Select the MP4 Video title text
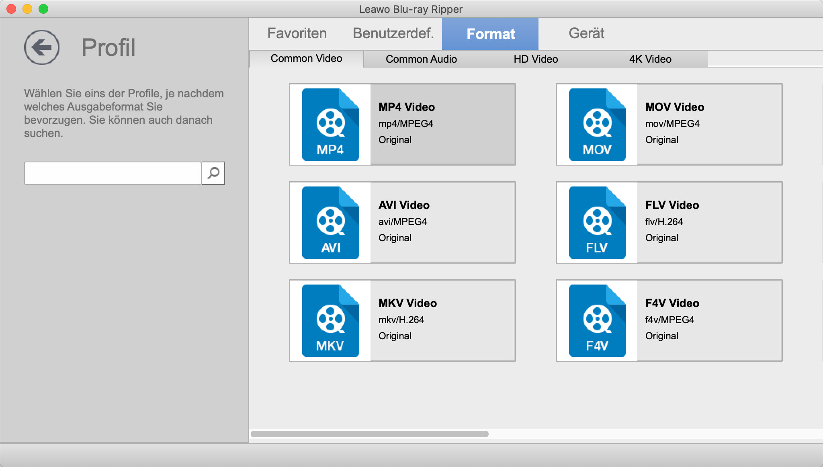823x467 pixels. [x=407, y=107]
